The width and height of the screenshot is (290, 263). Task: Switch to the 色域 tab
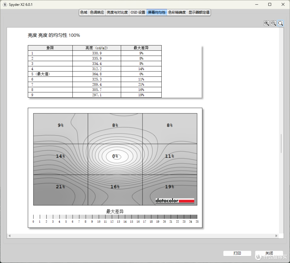84,12
